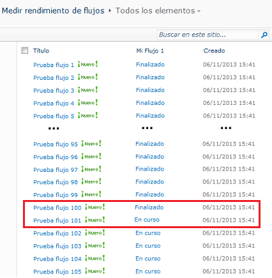Open Finalizado status of Prueba flujo 100

pyautogui.click(x=149, y=207)
